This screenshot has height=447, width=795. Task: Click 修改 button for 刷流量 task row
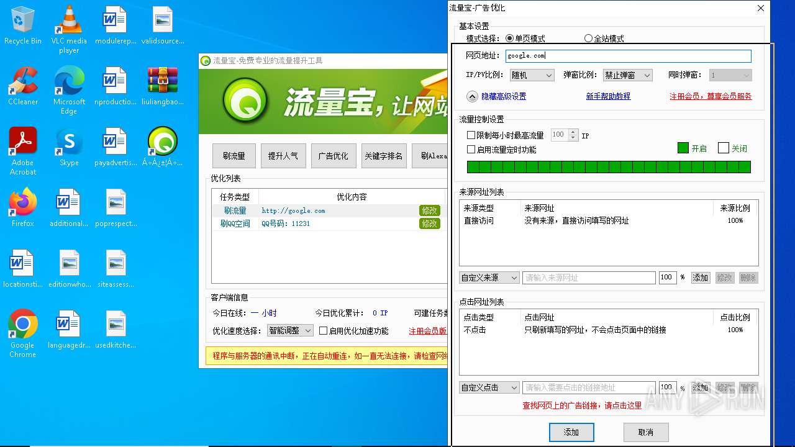[x=430, y=210]
